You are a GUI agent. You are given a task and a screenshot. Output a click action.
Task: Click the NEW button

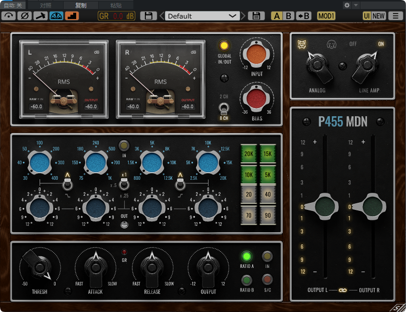pos(378,16)
